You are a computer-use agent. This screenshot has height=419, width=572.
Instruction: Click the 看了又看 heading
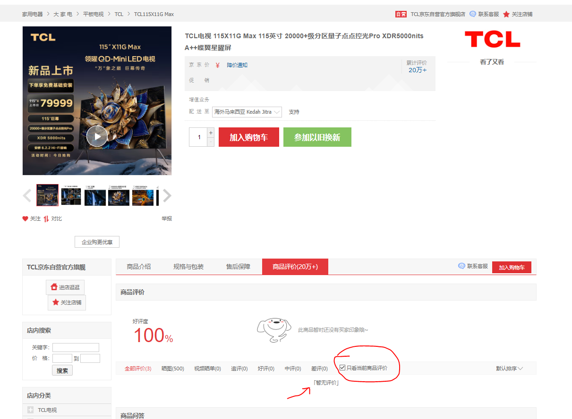492,62
